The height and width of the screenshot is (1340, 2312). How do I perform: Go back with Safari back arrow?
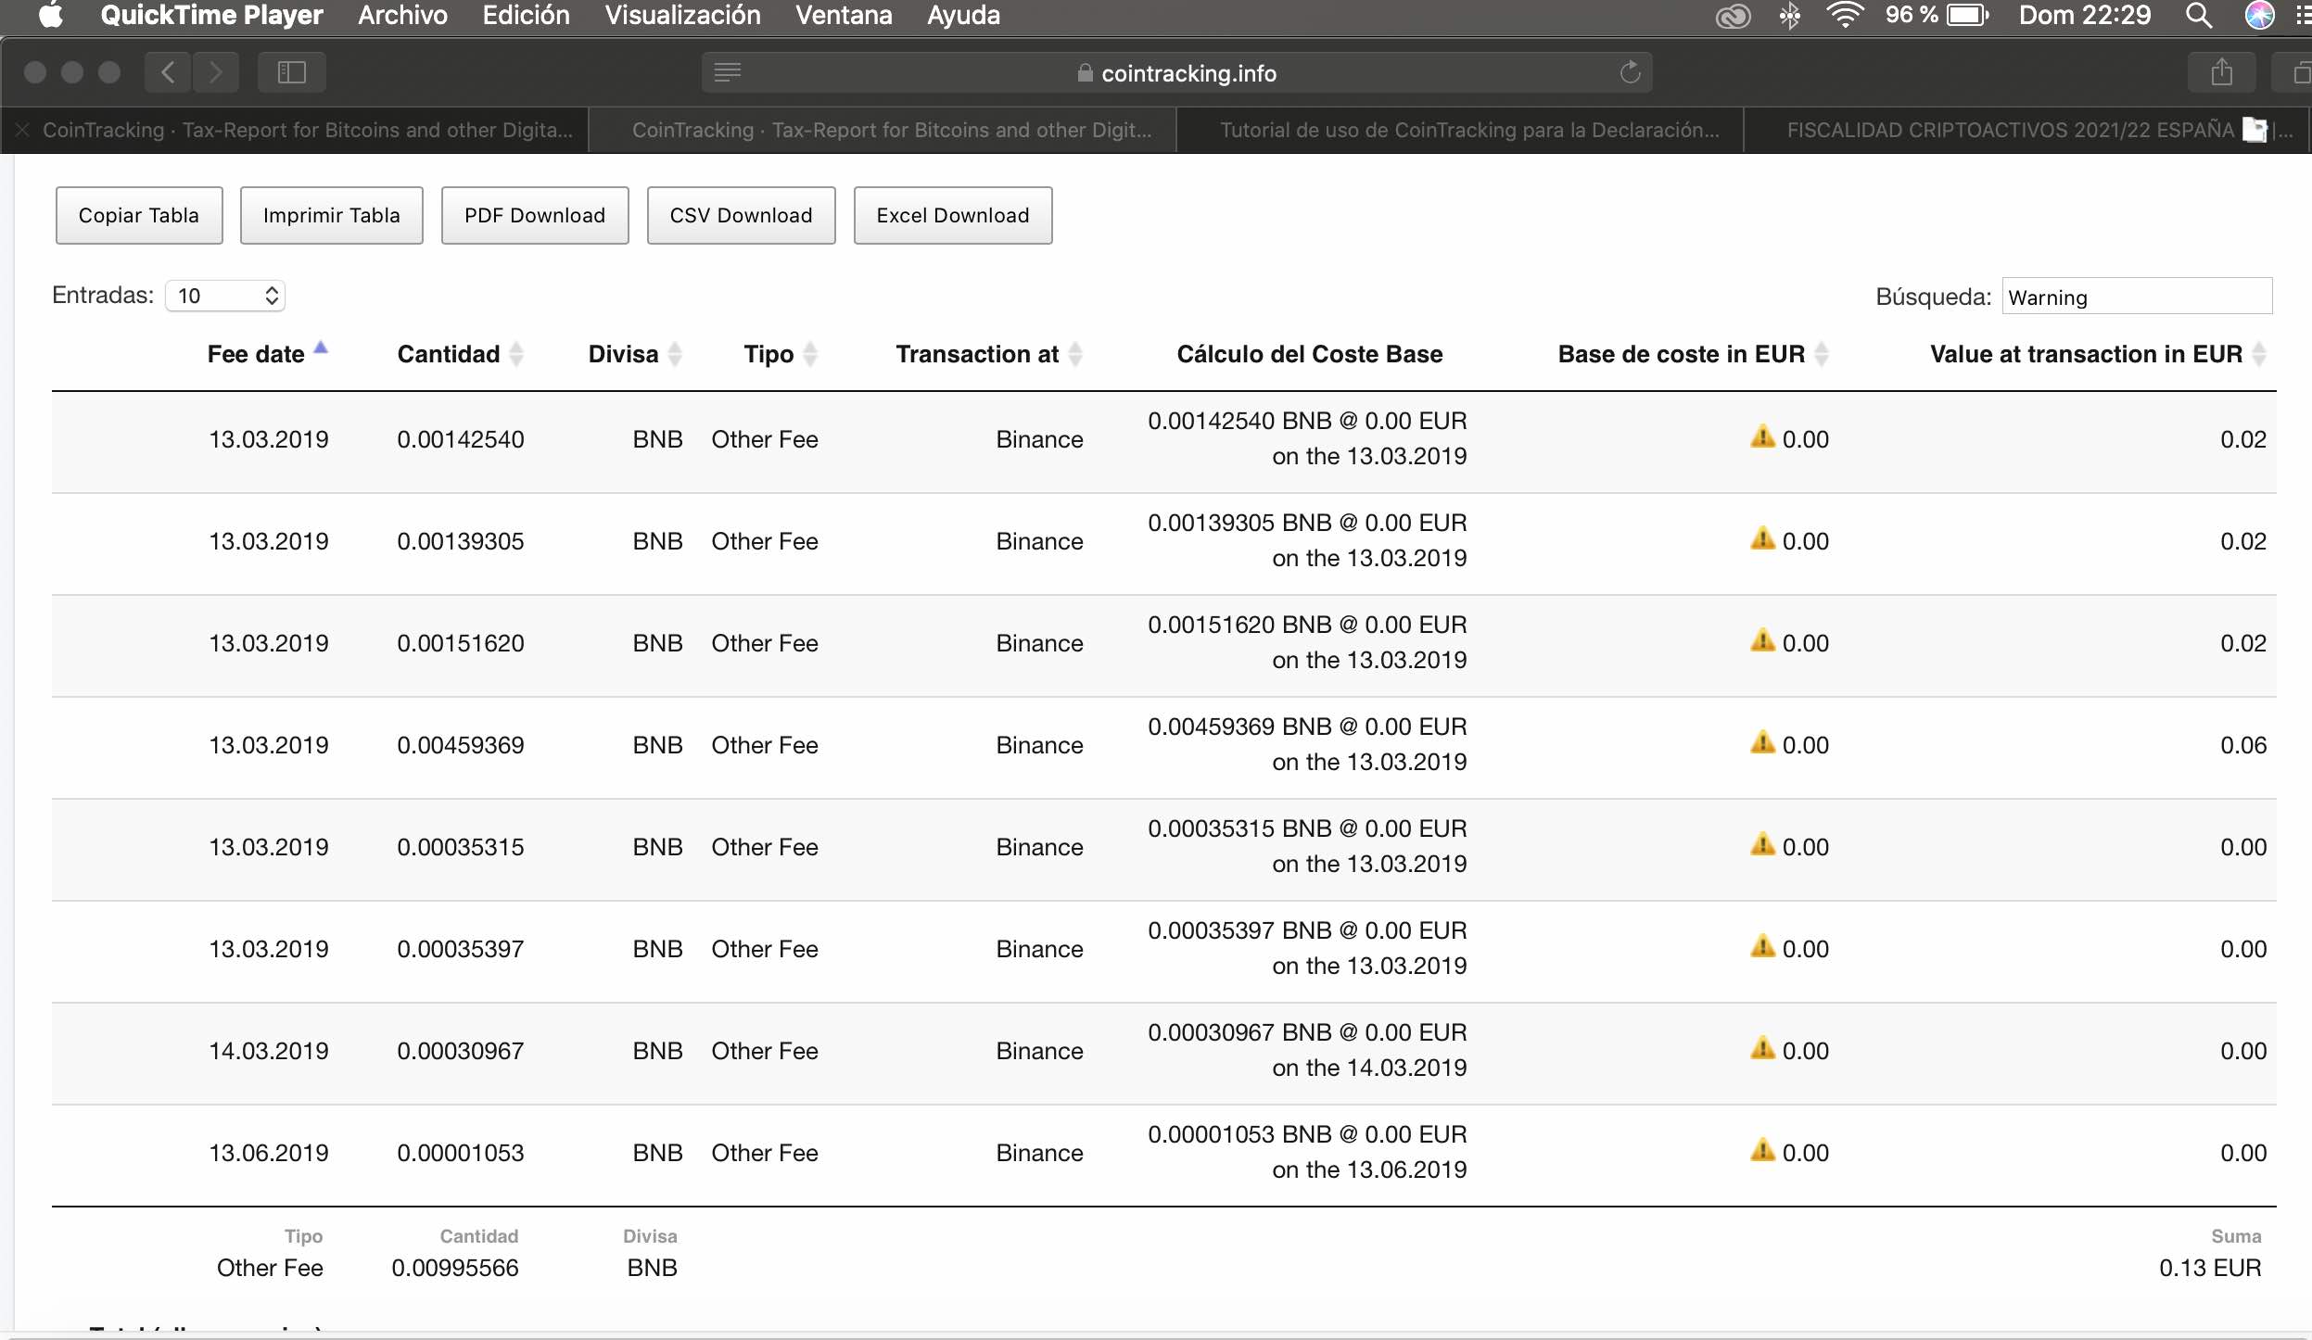[x=168, y=72]
